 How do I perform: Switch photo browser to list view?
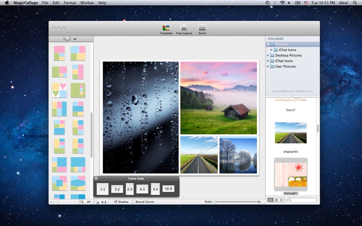click(276, 200)
